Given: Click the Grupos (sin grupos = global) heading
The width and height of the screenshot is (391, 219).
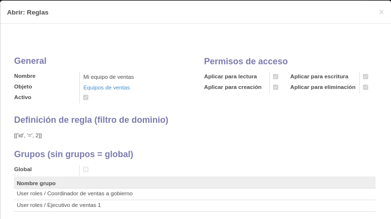Looking at the screenshot, I should [73, 154].
